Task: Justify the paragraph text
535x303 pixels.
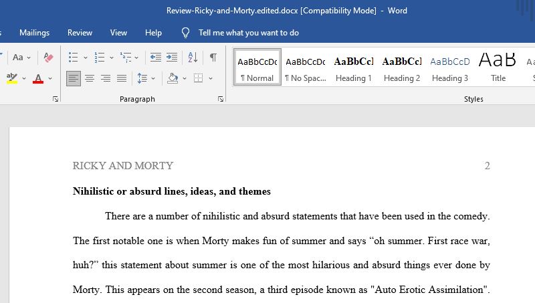Action: [122, 78]
